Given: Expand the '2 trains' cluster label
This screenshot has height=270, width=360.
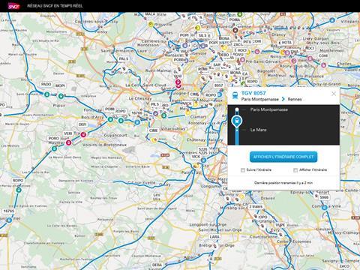Looking at the screenshot, I should pos(256,206).
